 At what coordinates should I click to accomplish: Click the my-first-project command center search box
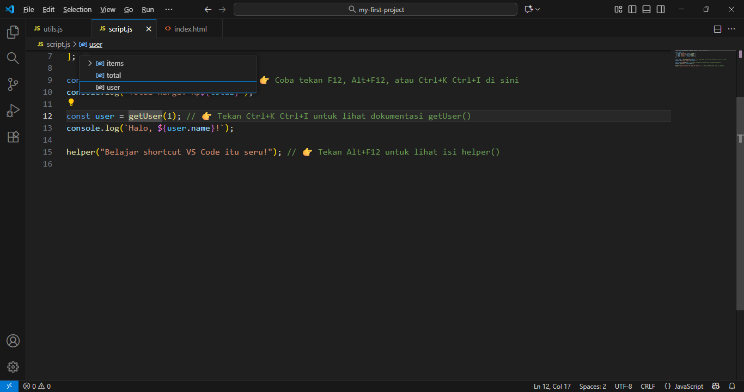click(x=375, y=9)
